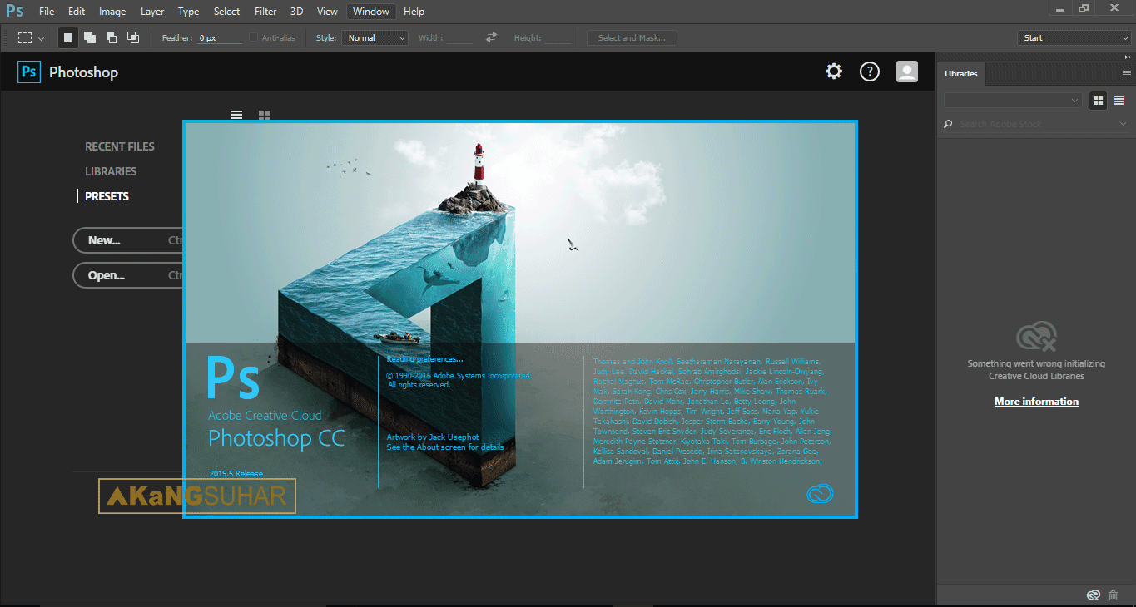Click the Creative Cloud sync status icon

click(x=1094, y=595)
